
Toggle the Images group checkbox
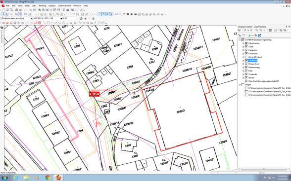pos(242,85)
